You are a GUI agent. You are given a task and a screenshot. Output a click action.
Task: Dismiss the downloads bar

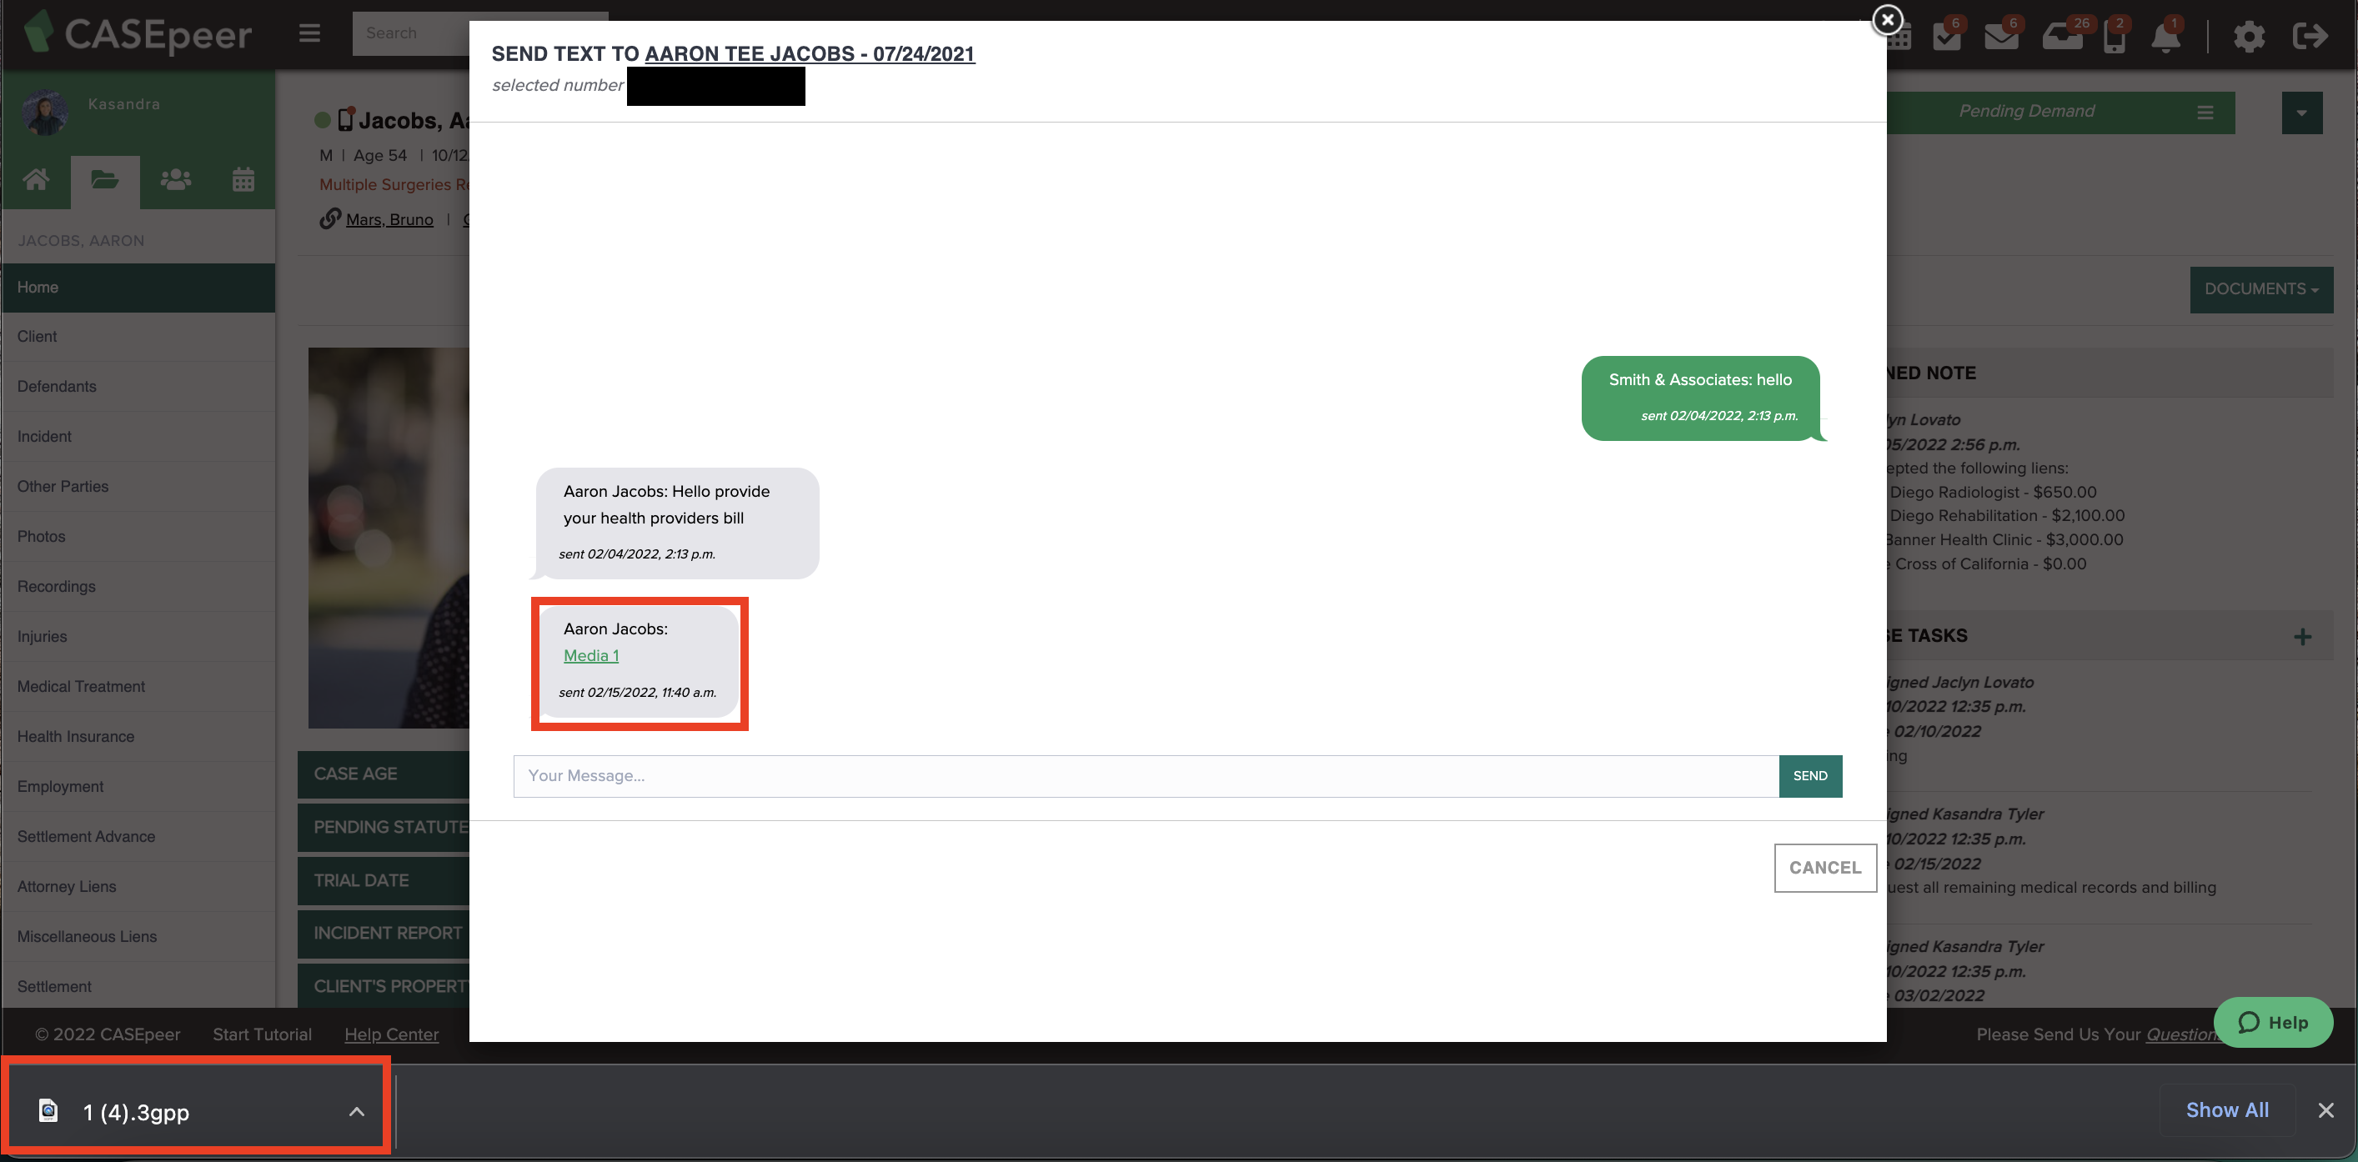point(2325,1109)
